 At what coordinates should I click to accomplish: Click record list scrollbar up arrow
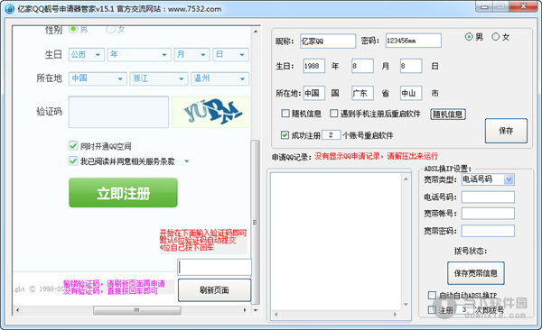pos(406,179)
